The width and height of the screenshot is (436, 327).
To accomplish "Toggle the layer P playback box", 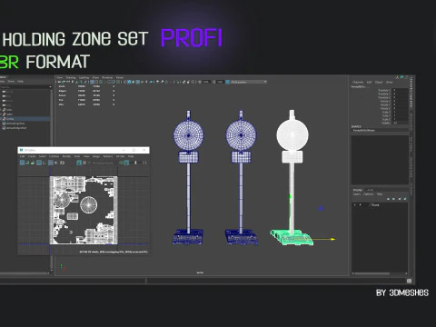I will pyautogui.click(x=361, y=205).
